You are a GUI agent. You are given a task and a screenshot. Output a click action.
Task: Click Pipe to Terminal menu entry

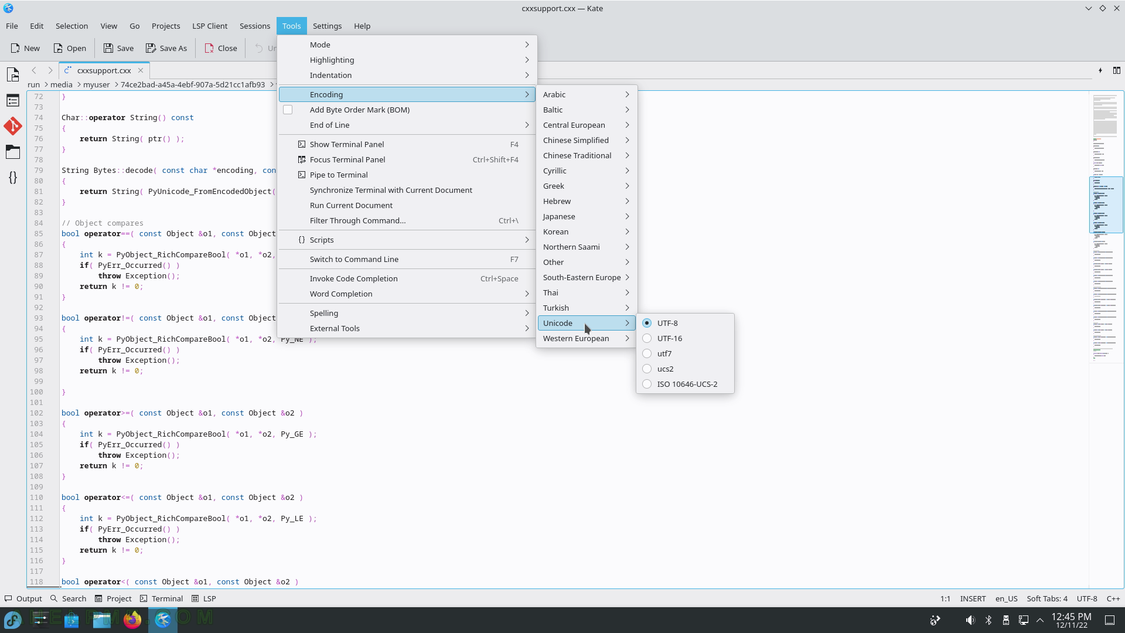click(407, 175)
